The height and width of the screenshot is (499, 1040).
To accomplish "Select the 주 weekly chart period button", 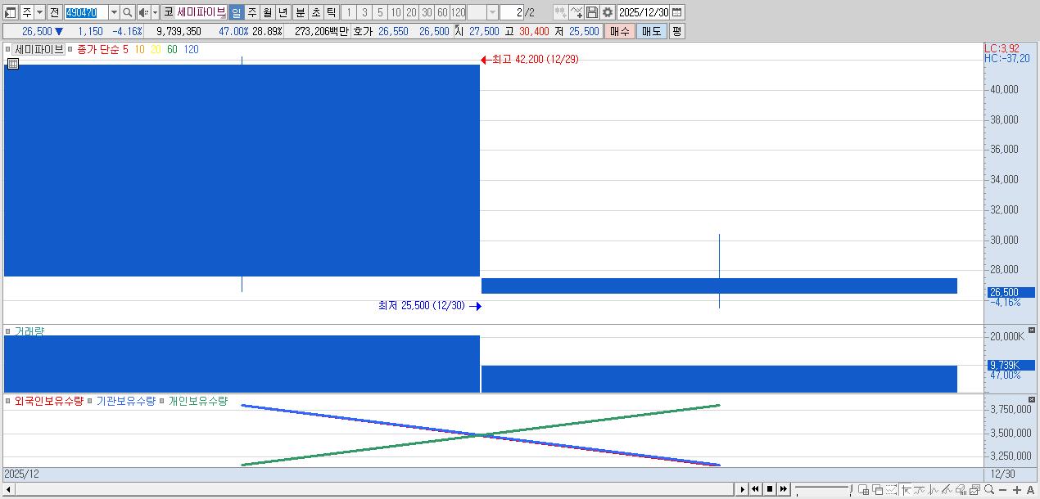I will (251, 12).
